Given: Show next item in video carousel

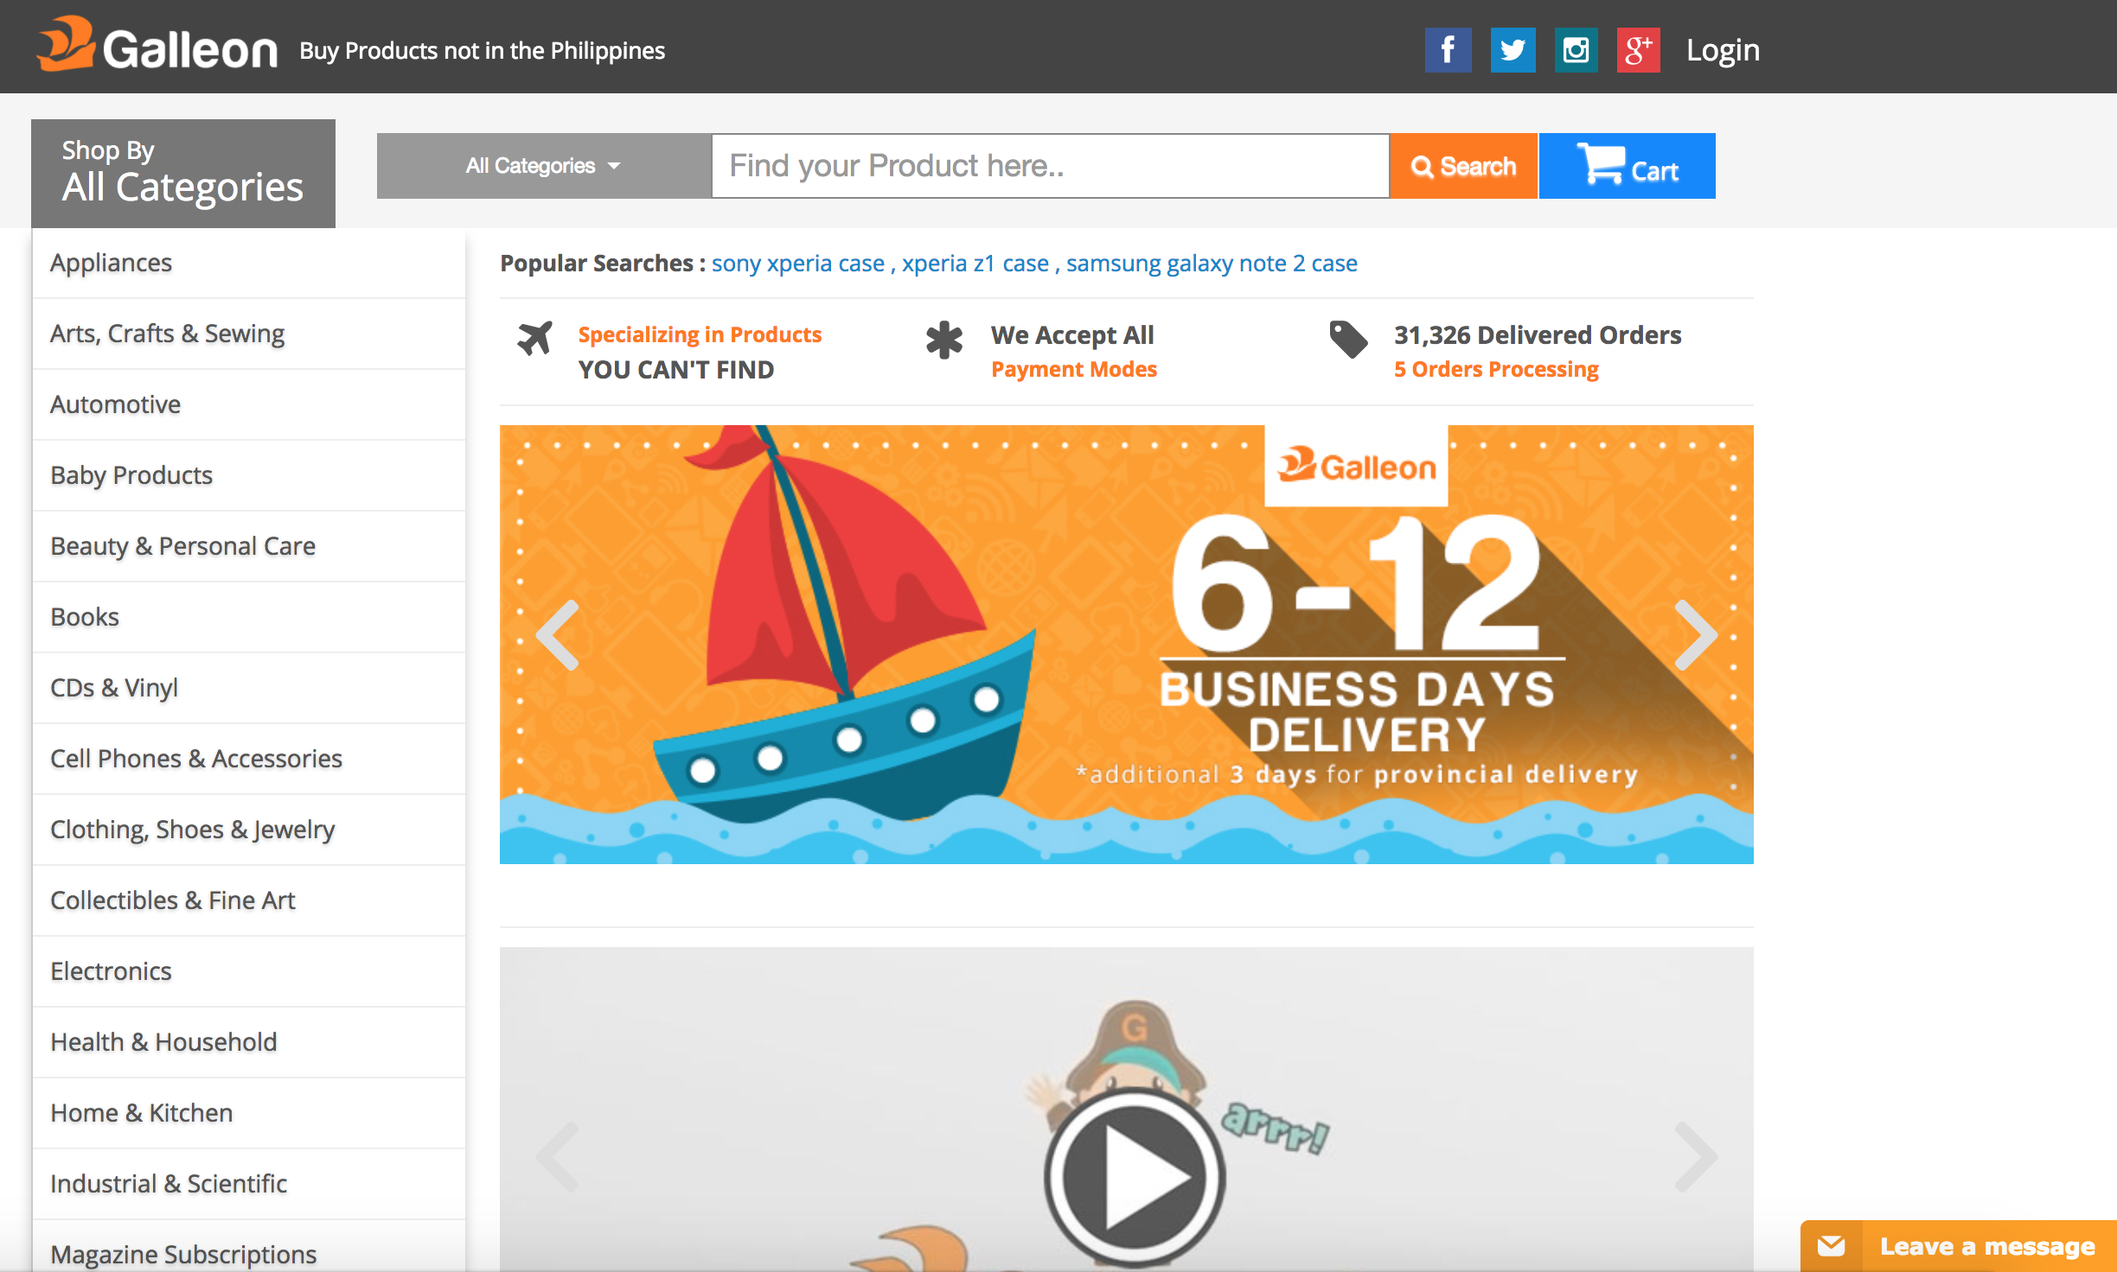Looking at the screenshot, I should (x=1696, y=1157).
